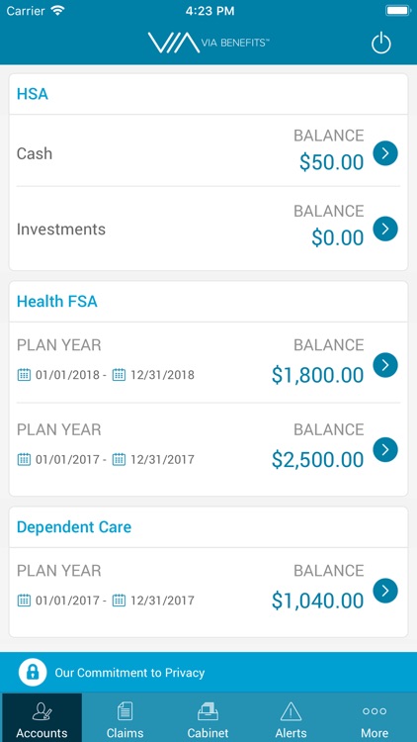Tap the Via Benefits logo

point(208,43)
